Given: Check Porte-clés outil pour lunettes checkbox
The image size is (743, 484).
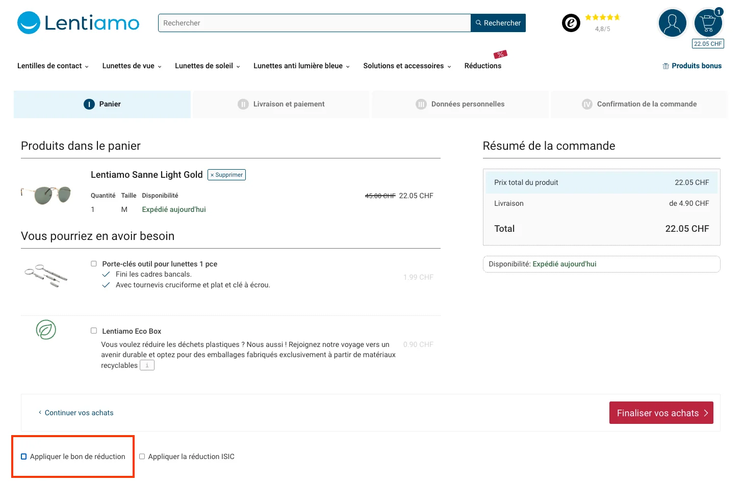Looking at the screenshot, I should click(x=94, y=263).
